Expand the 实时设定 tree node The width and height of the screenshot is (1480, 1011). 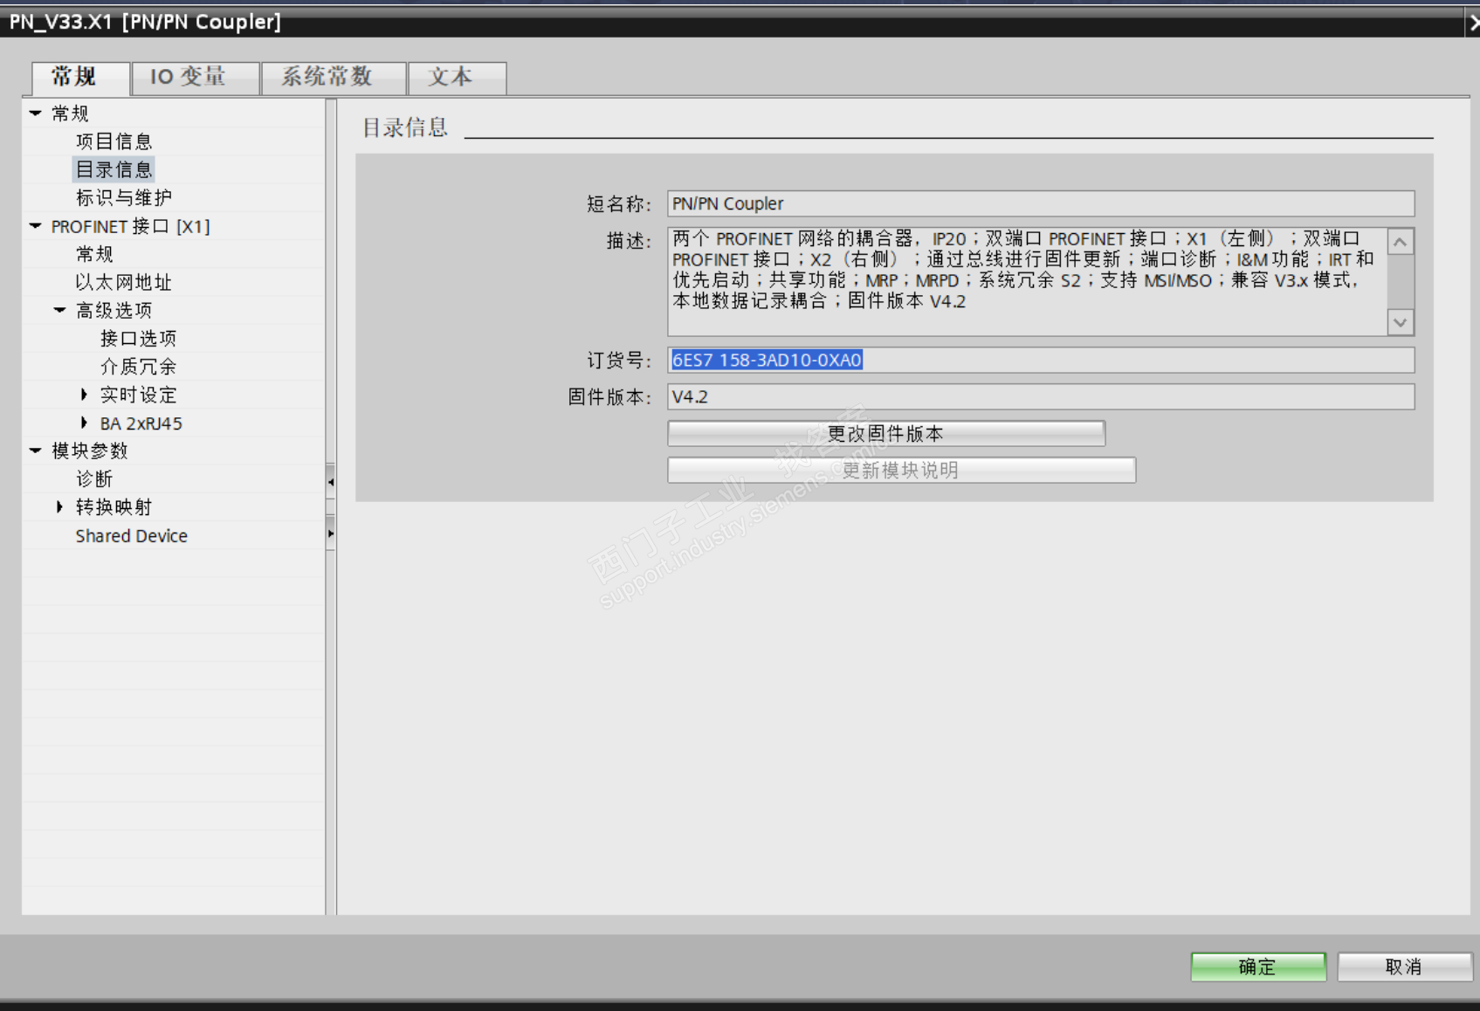(84, 395)
